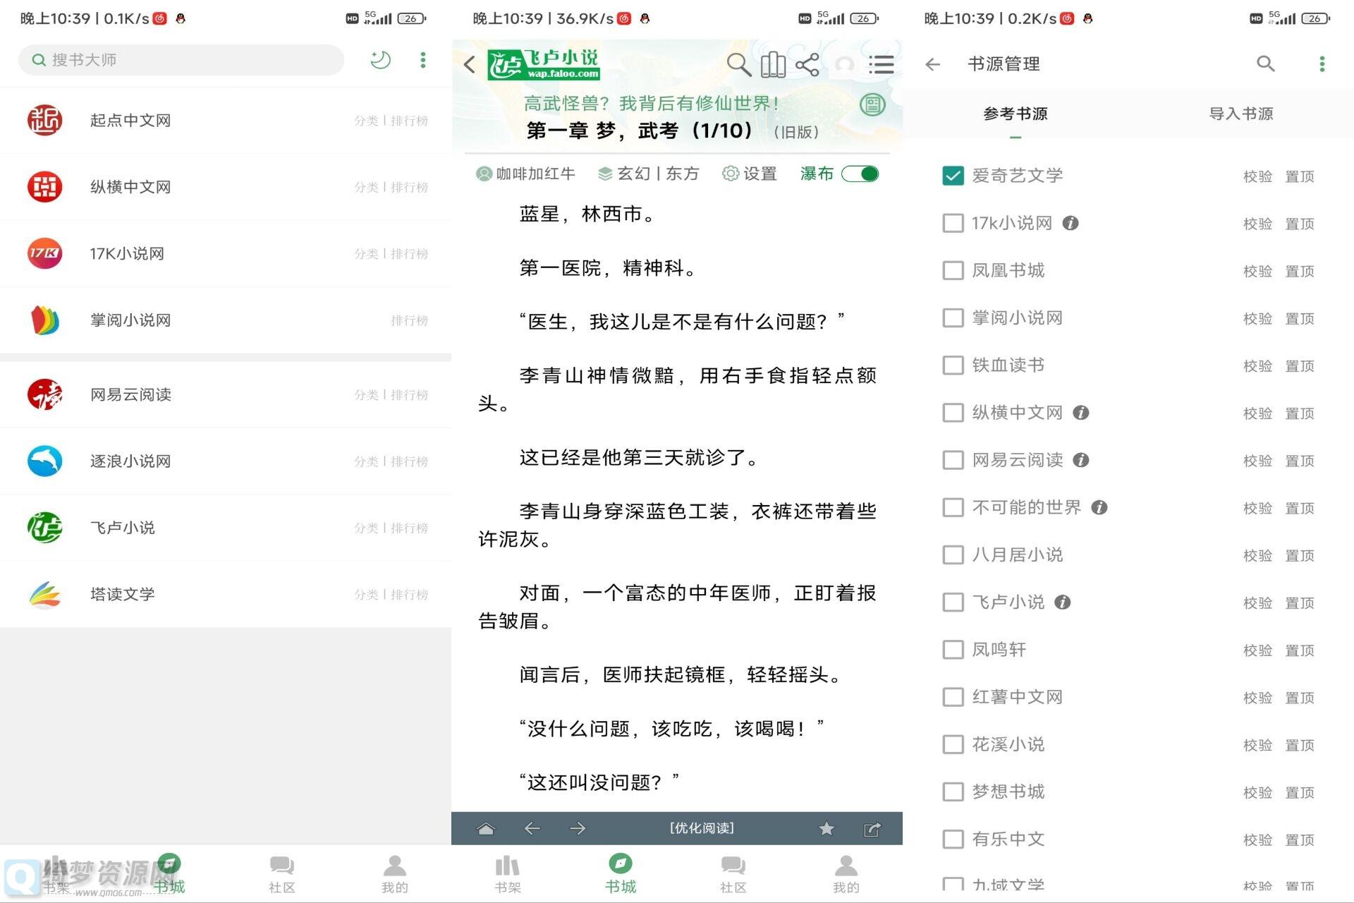Viewport: 1354px width, 903px height.
Task: Open 掌阅小说网 colorful logo icon
Action: (x=44, y=320)
